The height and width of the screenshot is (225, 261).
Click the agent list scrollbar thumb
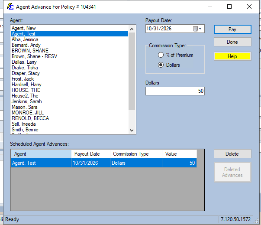tap(132, 72)
